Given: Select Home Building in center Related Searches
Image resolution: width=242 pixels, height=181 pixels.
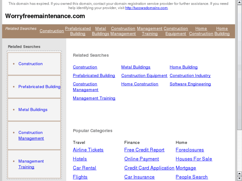Looking at the screenshot, I should 183,67.
